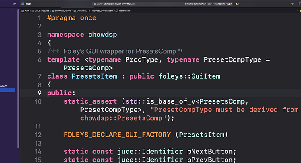Click the string 'chowdsp::PresetsComp"' in the assert

pyautogui.click(x=123, y=118)
